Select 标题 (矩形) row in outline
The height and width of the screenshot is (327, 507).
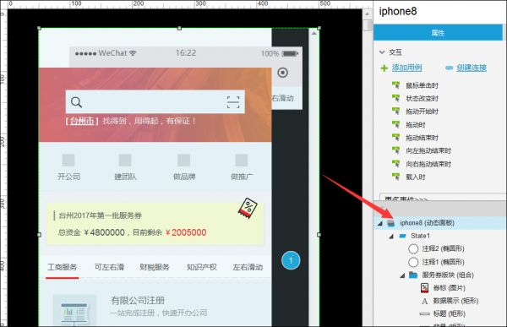pos(440,313)
